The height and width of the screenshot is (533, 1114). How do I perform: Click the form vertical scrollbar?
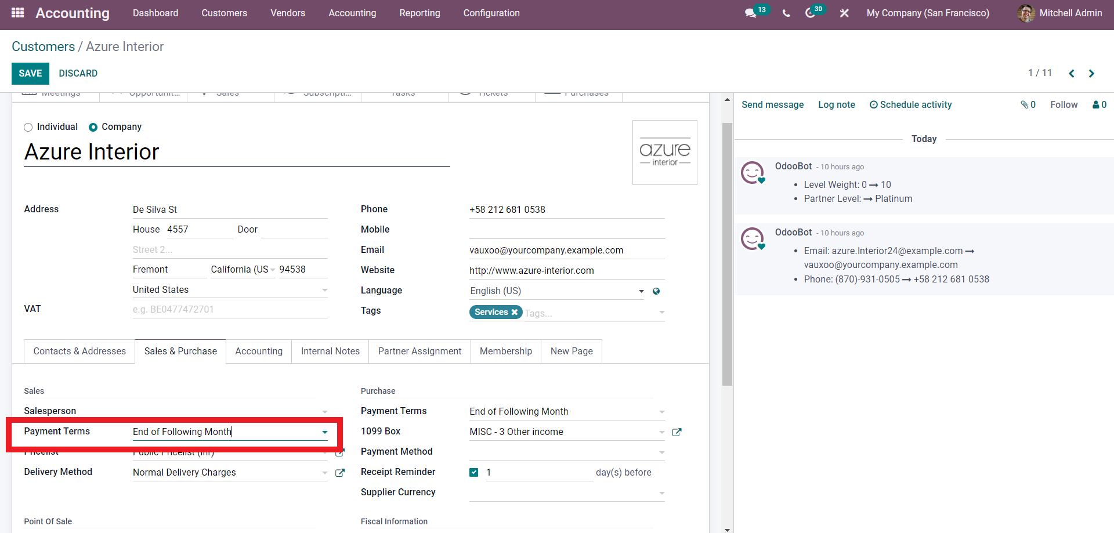click(727, 254)
